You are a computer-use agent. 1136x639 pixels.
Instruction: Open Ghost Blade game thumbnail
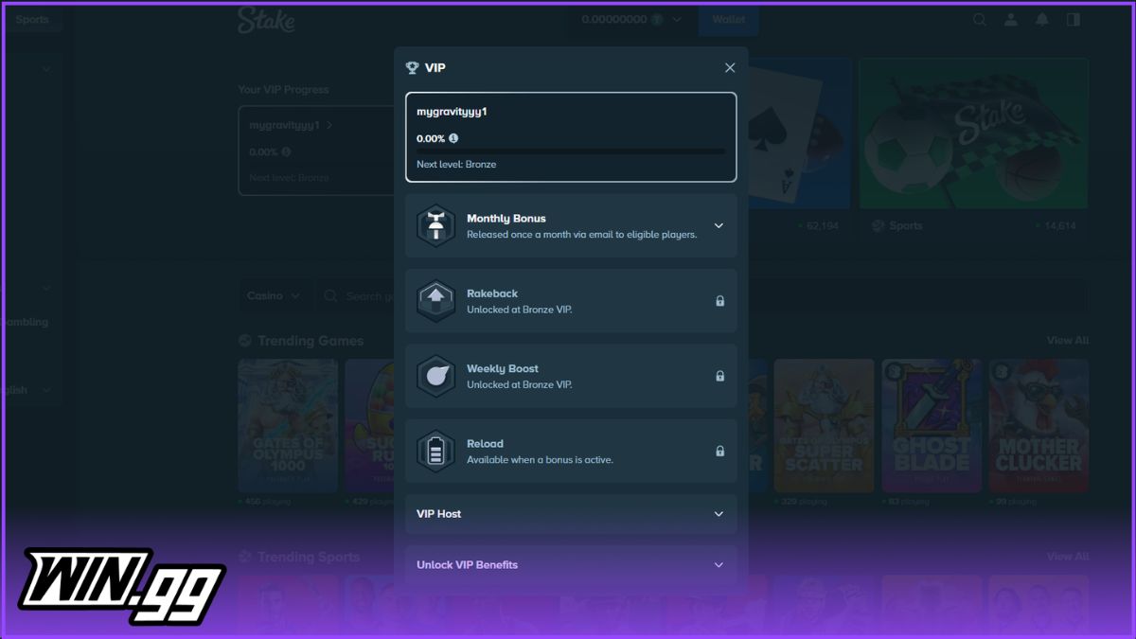pos(932,426)
